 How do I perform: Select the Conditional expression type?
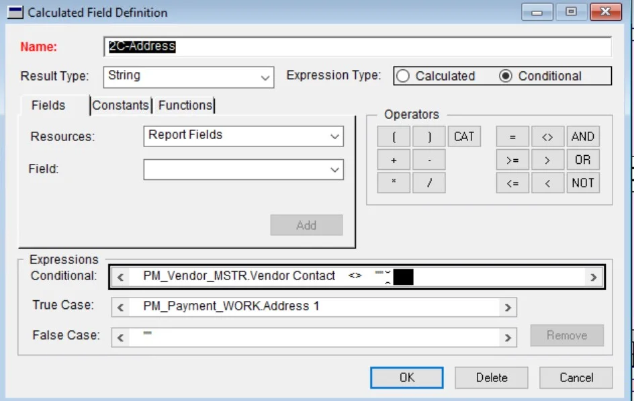(x=541, y=76)
